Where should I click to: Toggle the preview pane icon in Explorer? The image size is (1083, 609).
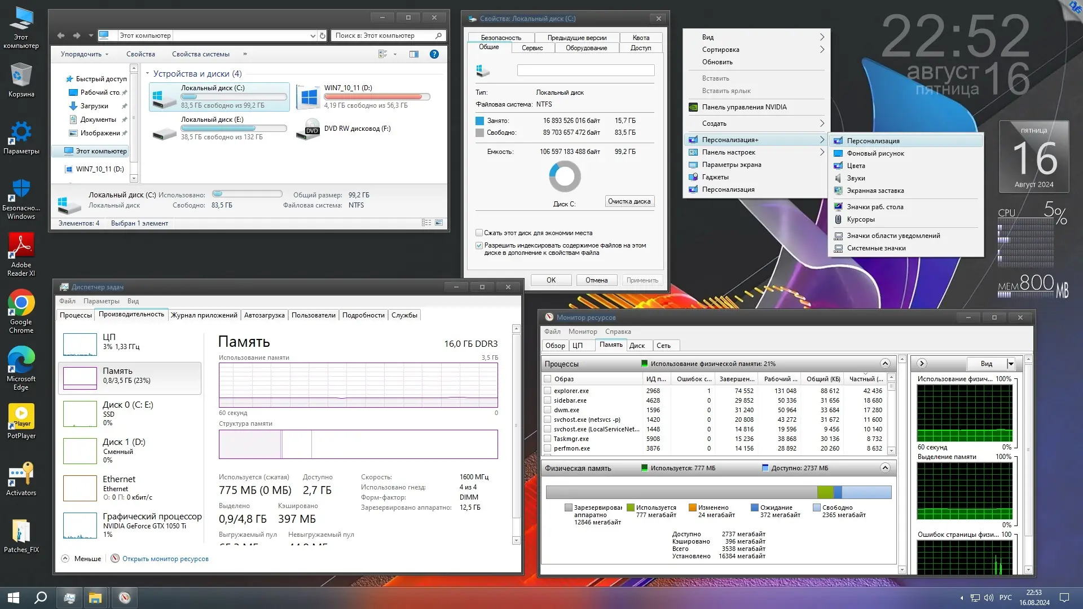(x=414, y=54)
